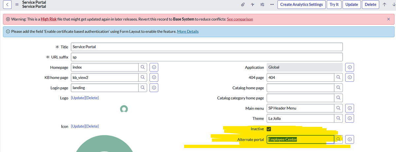Click the paperclip attachments icon
This screenshot has height=152, width=396.
pyautogui.click(x=242, y=5)
